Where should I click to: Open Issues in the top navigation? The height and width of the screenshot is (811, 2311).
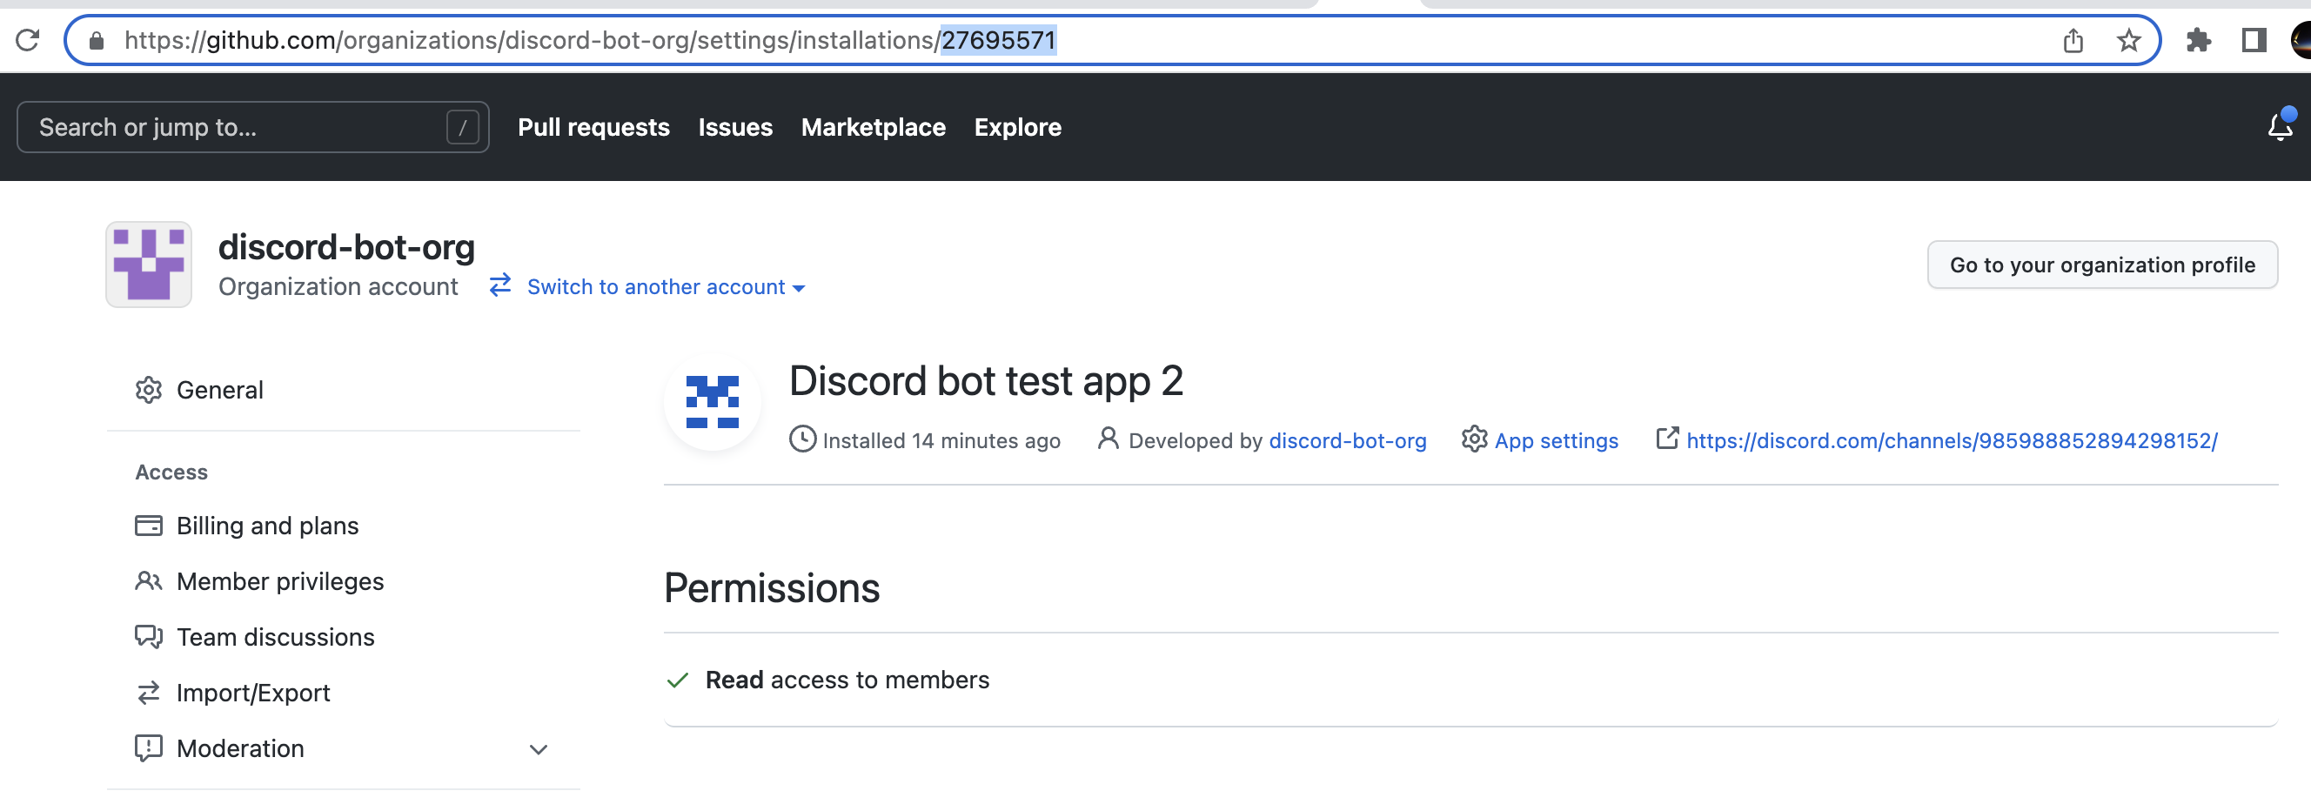pyautogui.click(x=734, y=127)
